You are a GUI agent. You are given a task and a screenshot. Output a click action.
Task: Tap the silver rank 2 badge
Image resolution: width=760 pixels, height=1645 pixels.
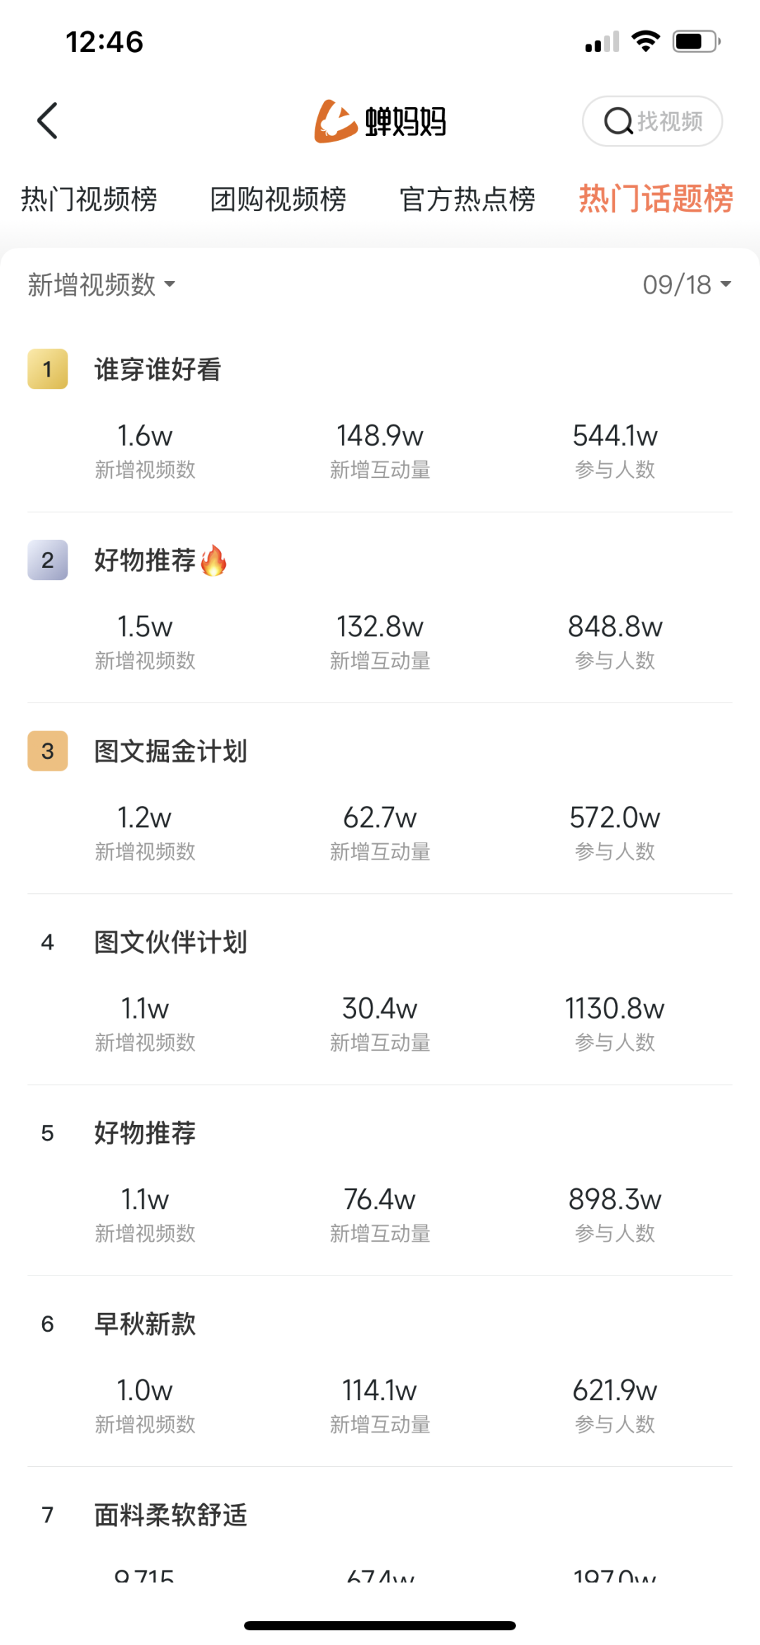(48, 560)
